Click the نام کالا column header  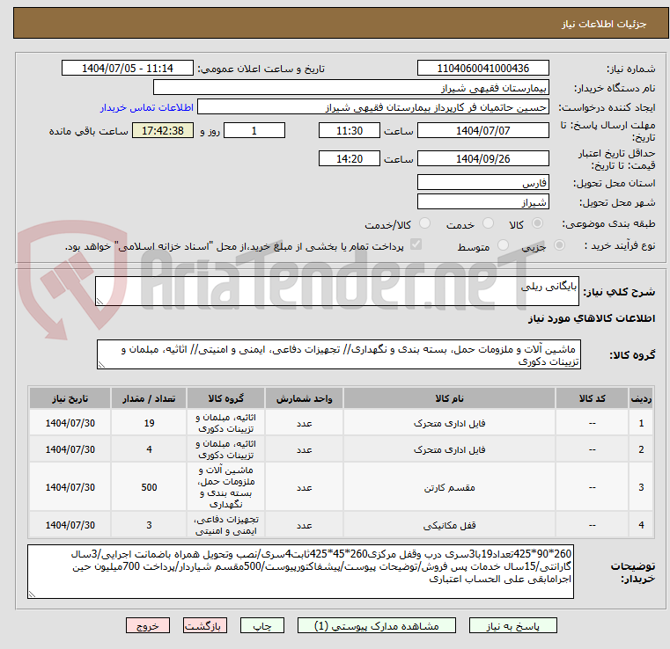pos(449,398)
